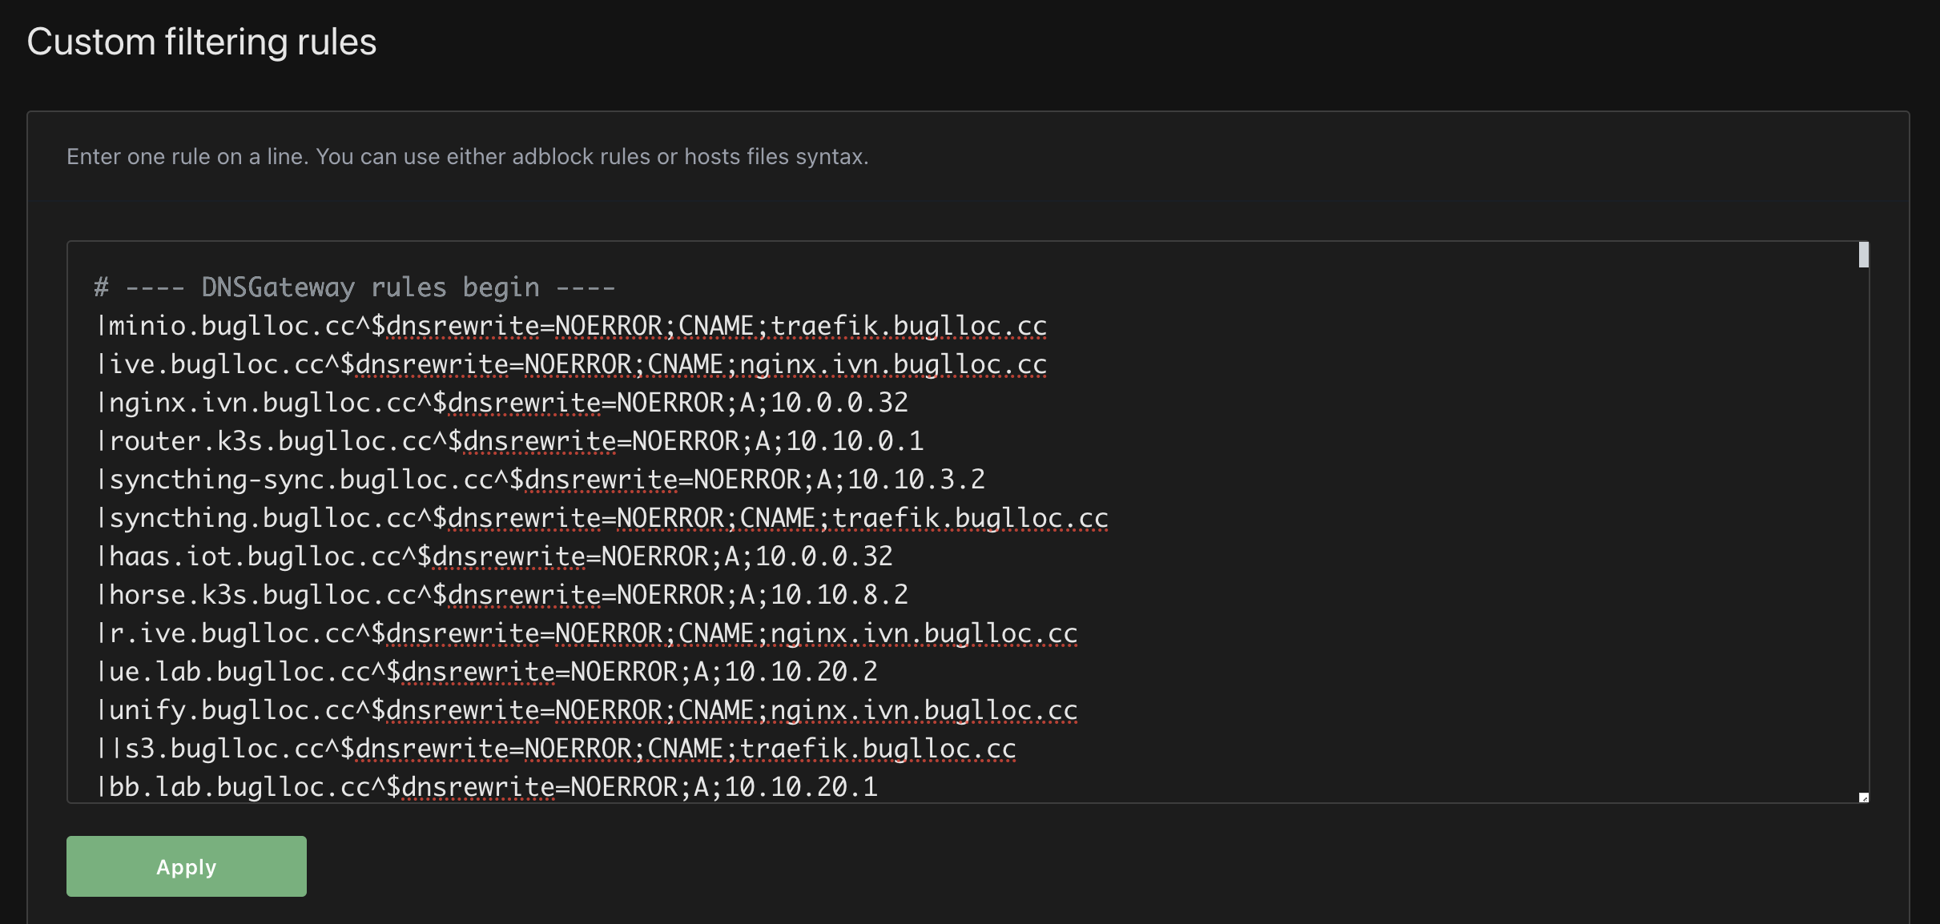
Task: Click the green Apply button
Action: 186,866
